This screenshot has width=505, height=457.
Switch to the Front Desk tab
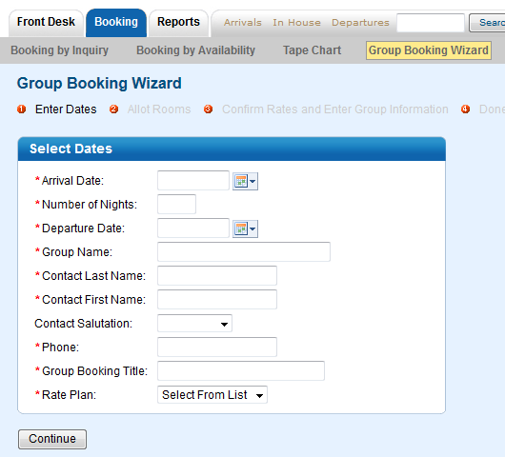click(46, 23)
